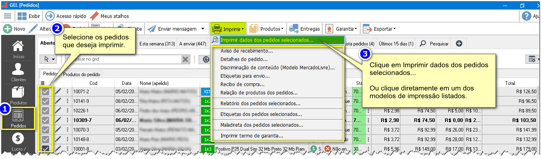Click the R$ 103,50 total cell

(510, 120)
